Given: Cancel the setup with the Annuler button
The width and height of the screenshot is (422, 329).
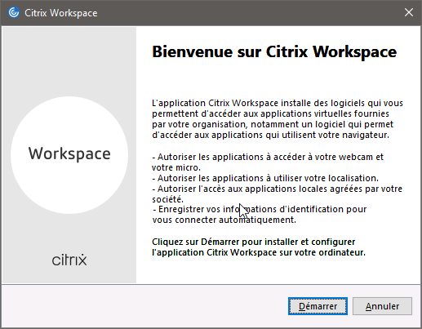Looking at the screenshot, I should [382, 306].
